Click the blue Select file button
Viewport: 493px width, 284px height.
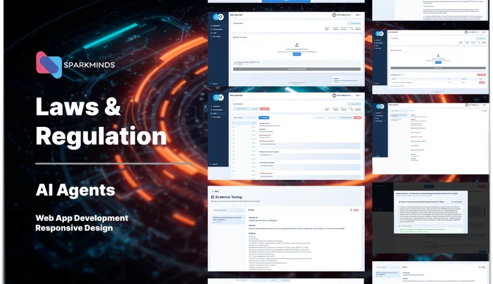click(x=296, y=54)
